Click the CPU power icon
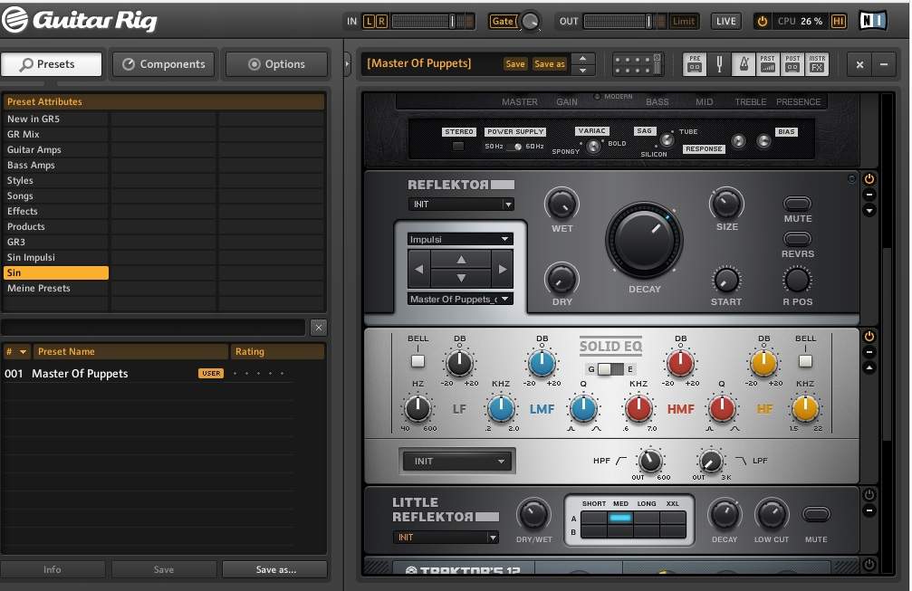The height and width of the screenshot is (591, 912). click(x=762, y=22)
